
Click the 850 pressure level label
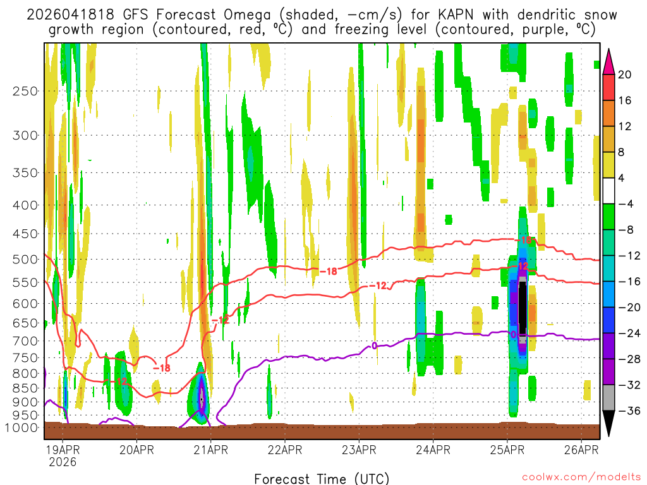coord(25,388)
